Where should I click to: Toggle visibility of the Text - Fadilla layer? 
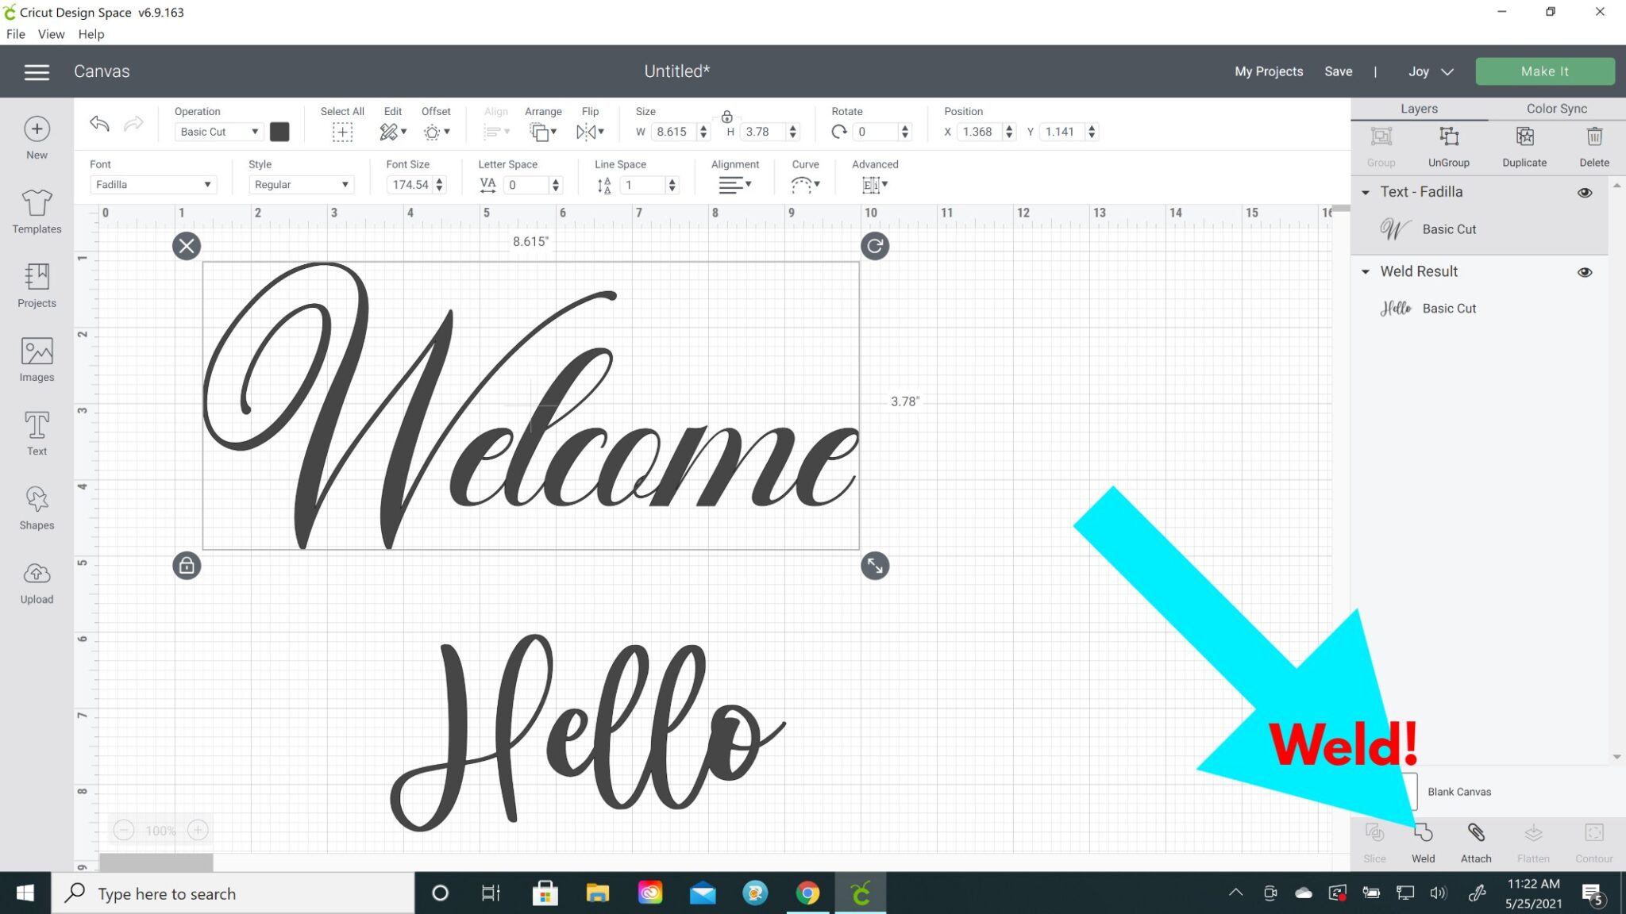point(1585,192)
